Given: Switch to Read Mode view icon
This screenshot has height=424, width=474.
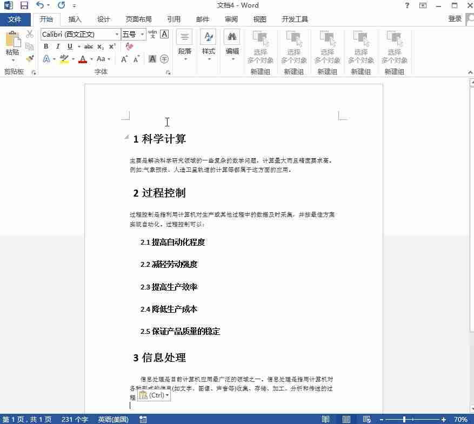Looking at the screenshot, I should coord(325,419).
